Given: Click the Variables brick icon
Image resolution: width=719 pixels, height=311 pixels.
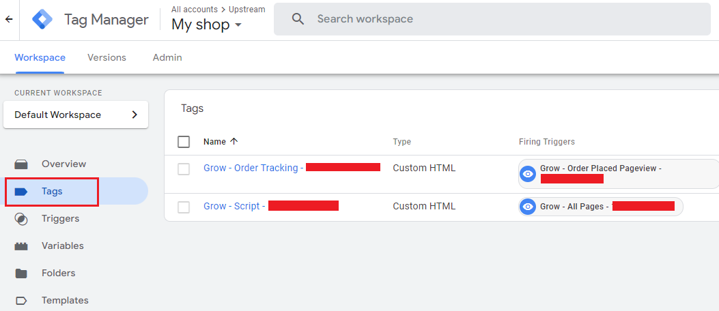Looking at the screenshot, I should coord(21,246).
